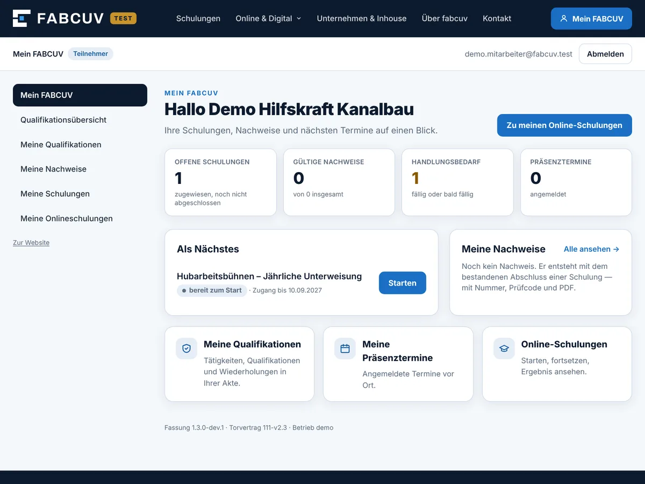Click the graduation cap icon on Online-Schulungen card
645x484 pixels.
tap(504, 348)
